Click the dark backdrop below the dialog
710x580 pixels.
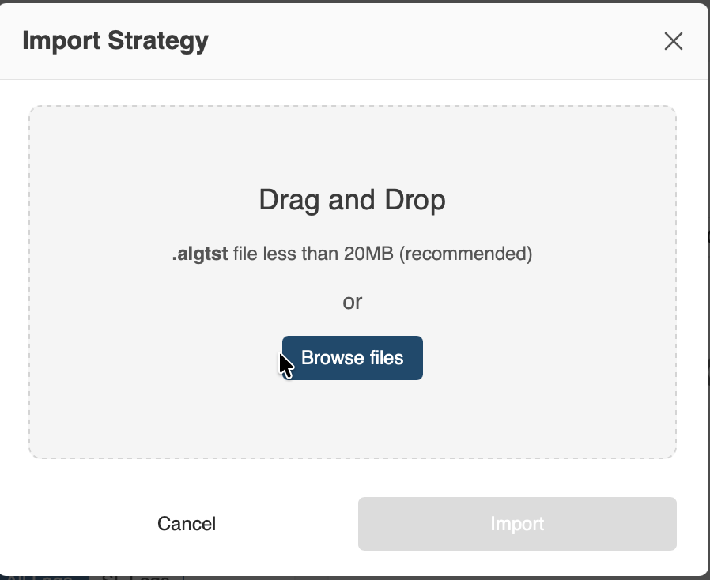474,578
